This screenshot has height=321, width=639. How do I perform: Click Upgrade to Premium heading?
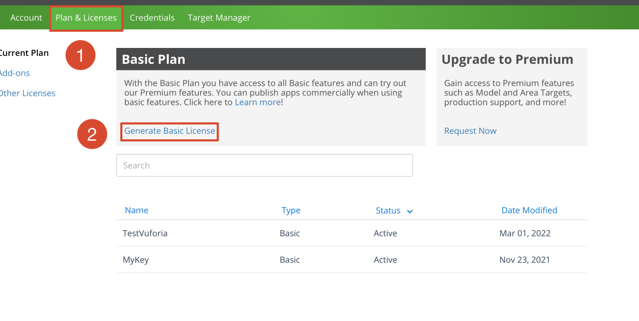508,59
